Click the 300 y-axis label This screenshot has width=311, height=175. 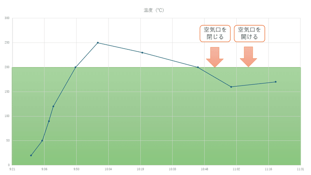(x=7, y=18)
